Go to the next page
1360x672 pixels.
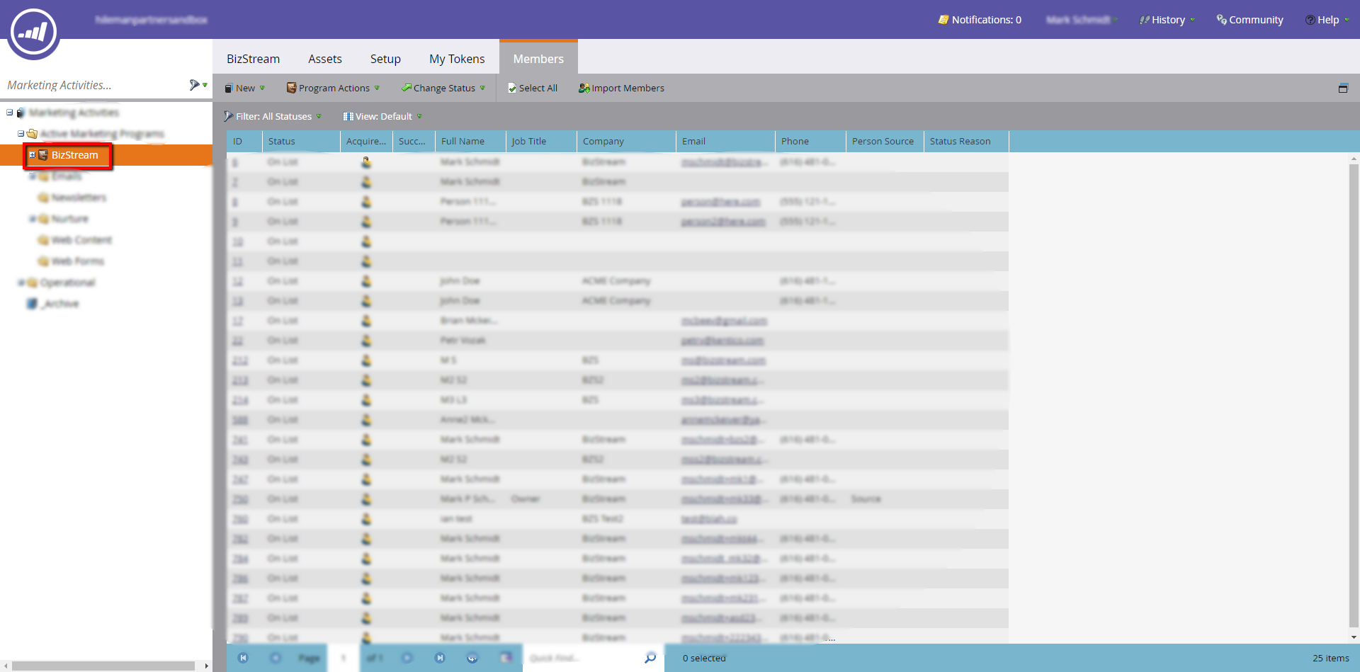coord(407,658)
